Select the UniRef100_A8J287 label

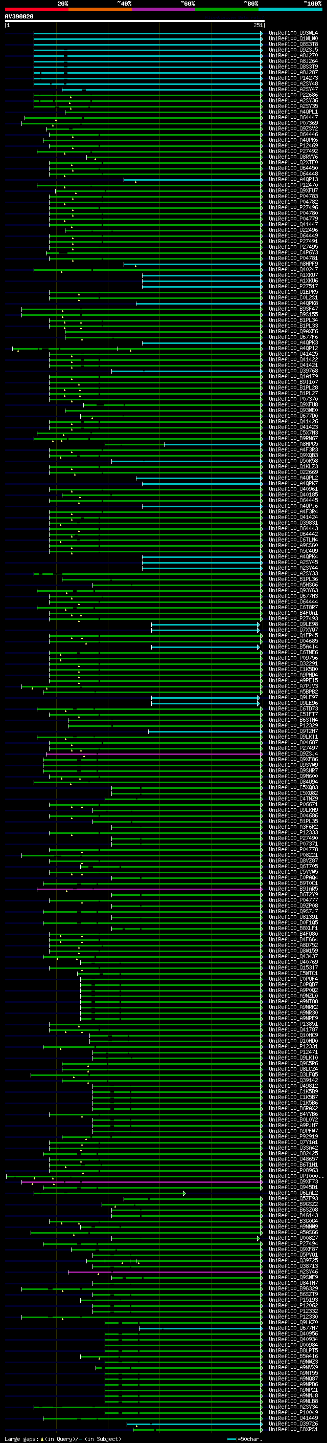(293, 72)
